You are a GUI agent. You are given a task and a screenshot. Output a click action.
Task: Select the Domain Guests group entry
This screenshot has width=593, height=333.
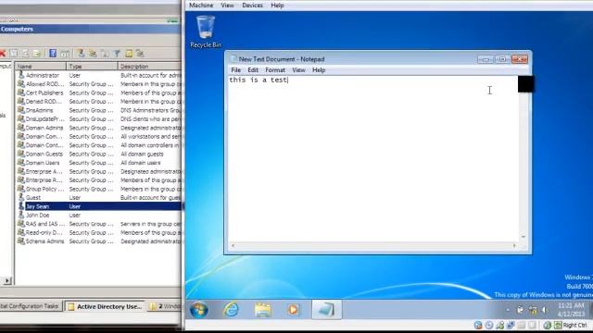[44, 154]
